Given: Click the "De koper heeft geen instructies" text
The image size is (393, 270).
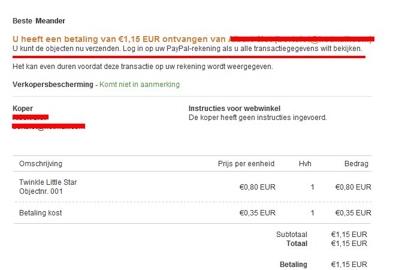Looking at the screenshot, I should coord(258,118).
